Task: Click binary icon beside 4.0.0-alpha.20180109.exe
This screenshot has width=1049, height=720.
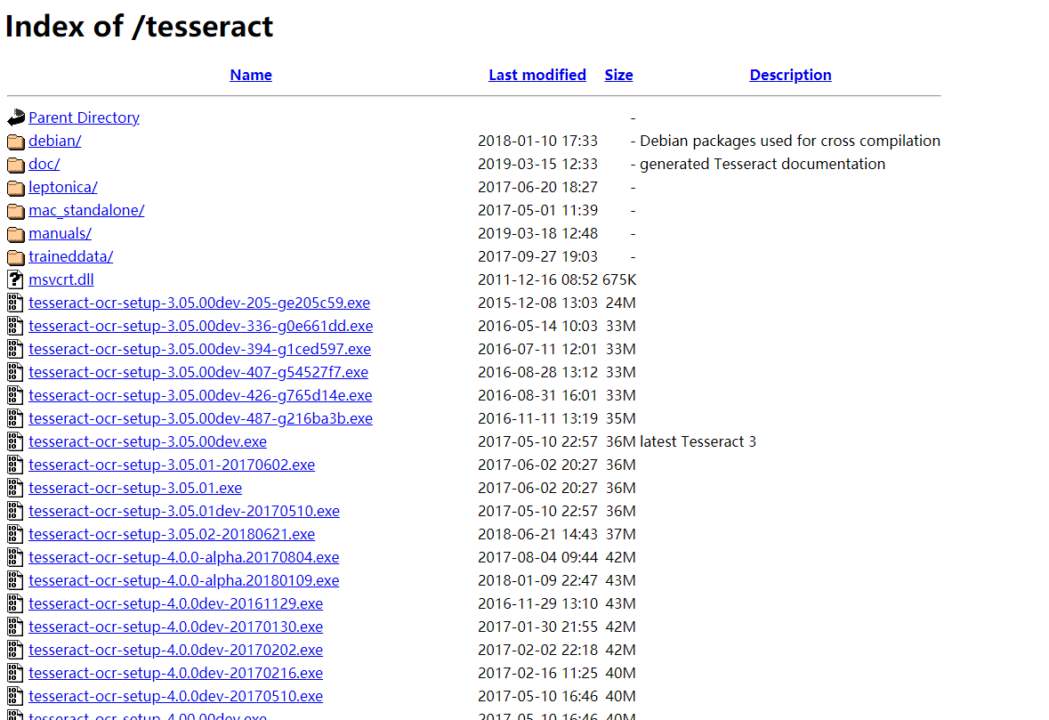Action: tap(15, 581)
